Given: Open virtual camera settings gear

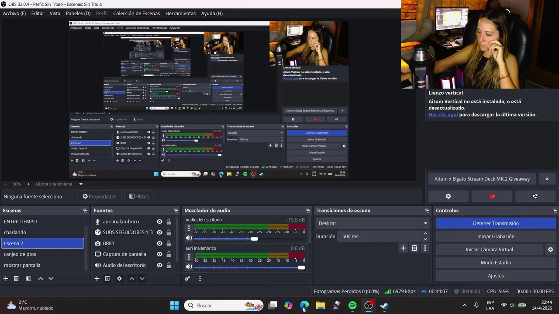Looking at the screenshot, I should pos(550,249).
